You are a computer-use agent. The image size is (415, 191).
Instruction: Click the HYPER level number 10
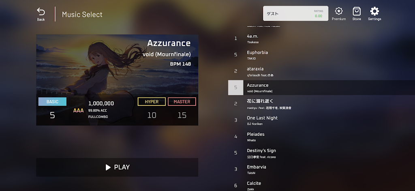152,115
